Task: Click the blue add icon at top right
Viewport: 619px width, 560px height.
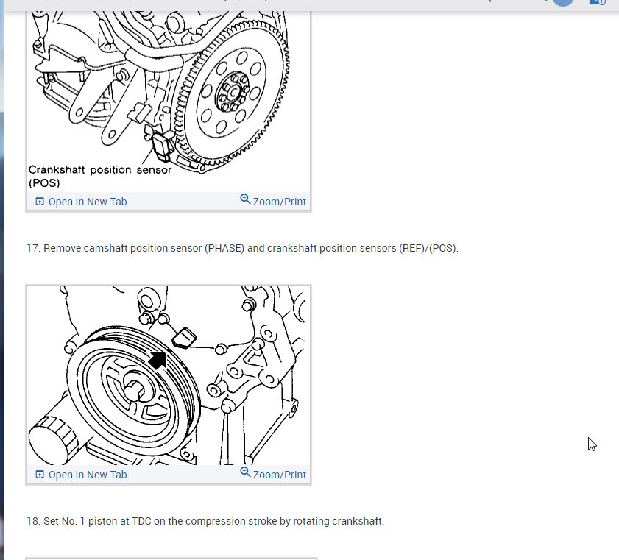Action: pos(597,2)
